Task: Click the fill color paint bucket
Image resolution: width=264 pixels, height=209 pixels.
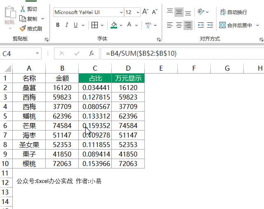Action: tap(114, 25)
